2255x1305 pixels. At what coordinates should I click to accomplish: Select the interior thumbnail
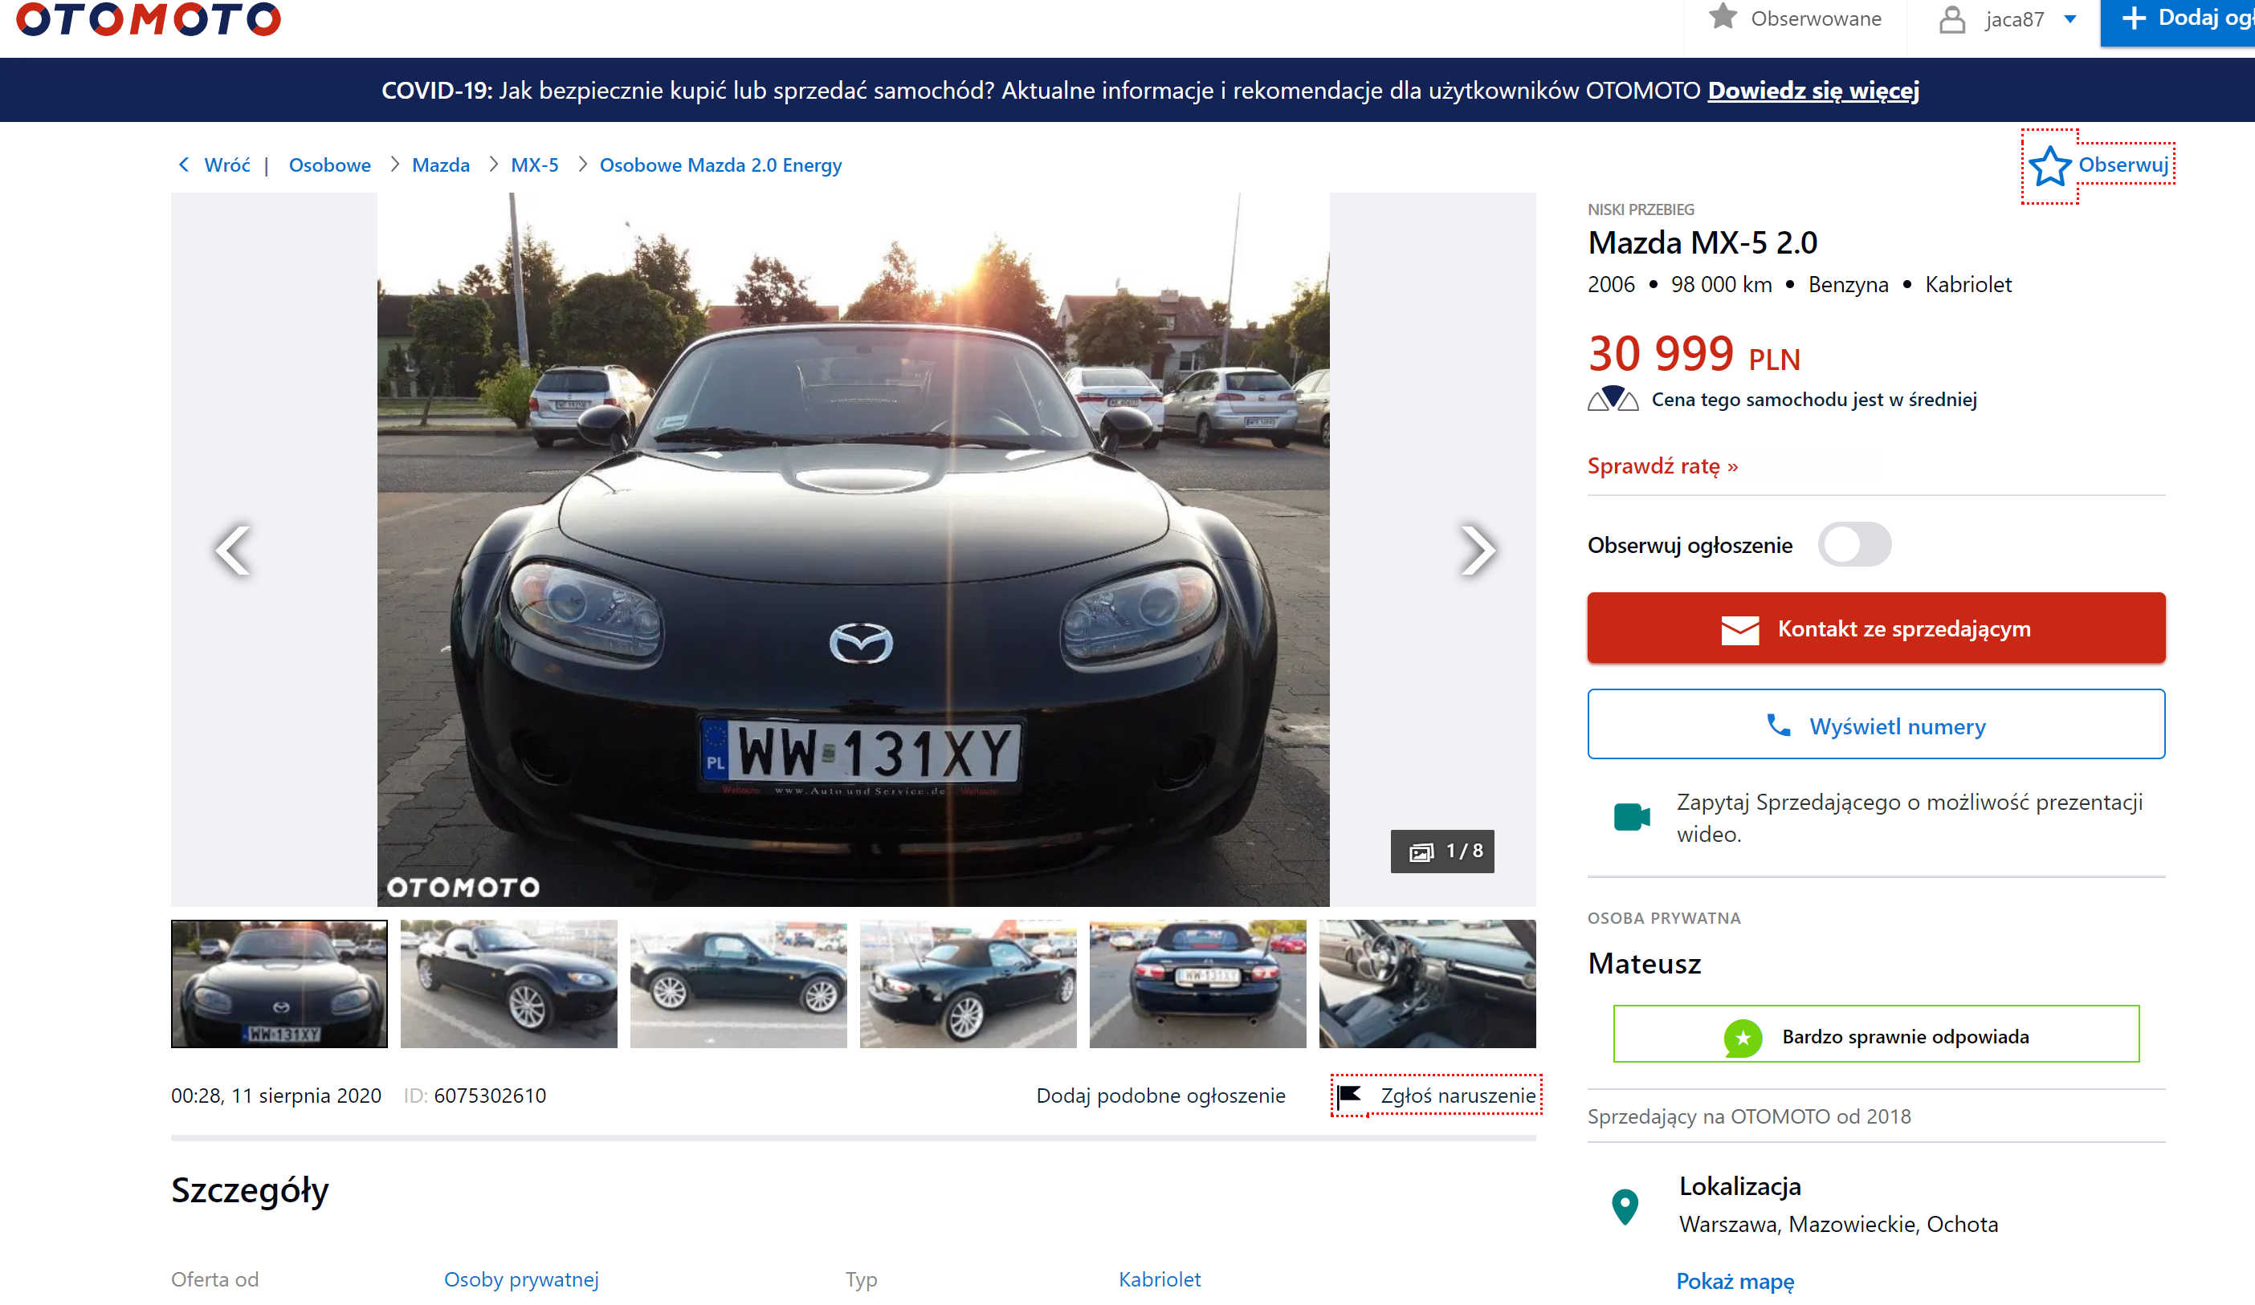1427,983
